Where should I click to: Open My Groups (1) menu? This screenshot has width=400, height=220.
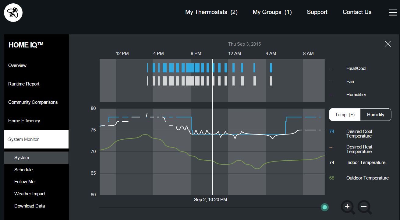(x=272, y=12)
